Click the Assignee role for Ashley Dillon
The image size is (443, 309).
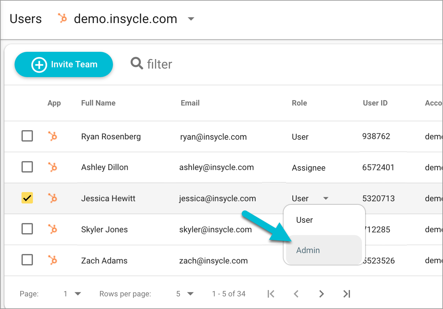tap(309, 168)
